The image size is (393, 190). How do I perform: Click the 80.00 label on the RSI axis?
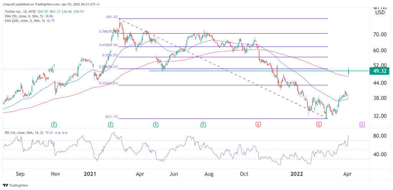pos(380,136)
